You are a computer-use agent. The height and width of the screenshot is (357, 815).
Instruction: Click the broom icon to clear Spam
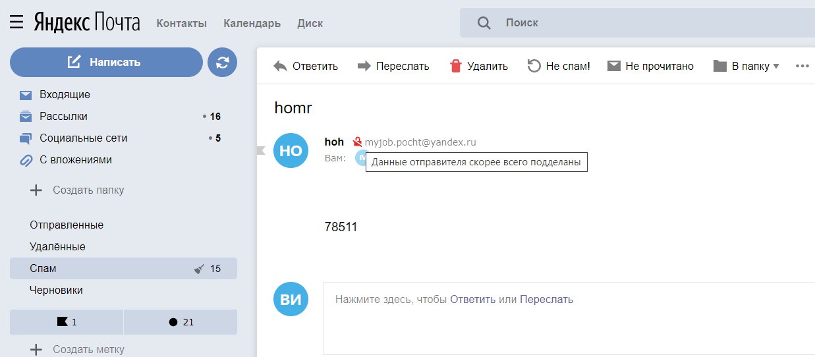pyautogui.click(x=200, y=269)
